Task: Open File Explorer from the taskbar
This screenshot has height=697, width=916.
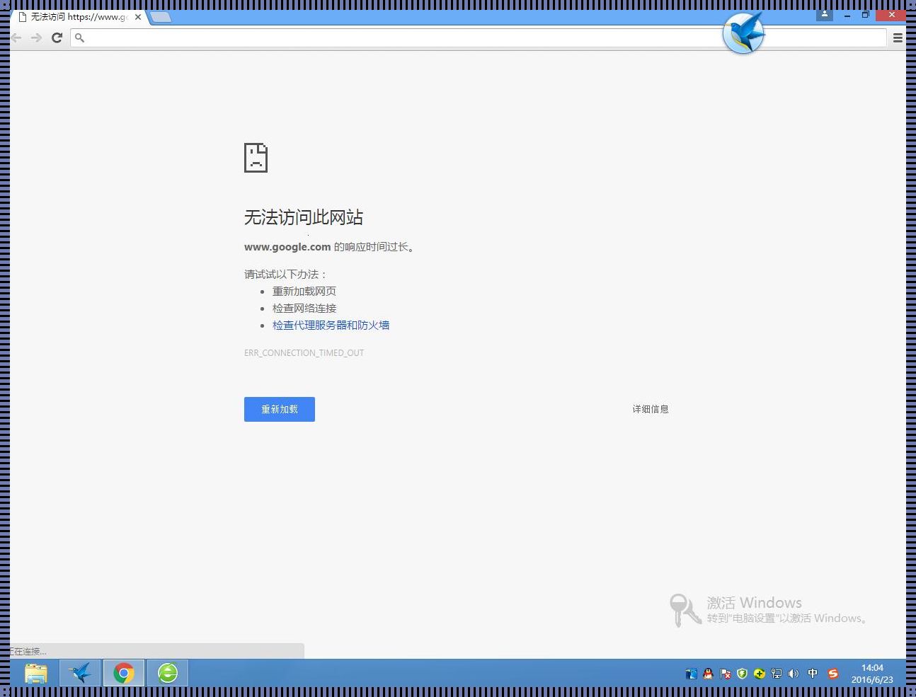Action: (x=36, y=673)
